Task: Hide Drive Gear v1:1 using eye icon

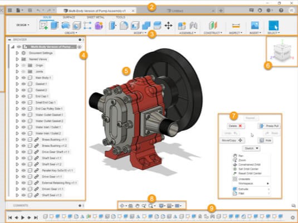Action: click(23, 176)
